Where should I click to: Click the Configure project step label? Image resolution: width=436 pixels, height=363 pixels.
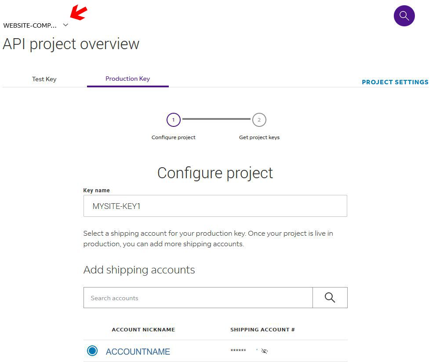click(173, 137)
